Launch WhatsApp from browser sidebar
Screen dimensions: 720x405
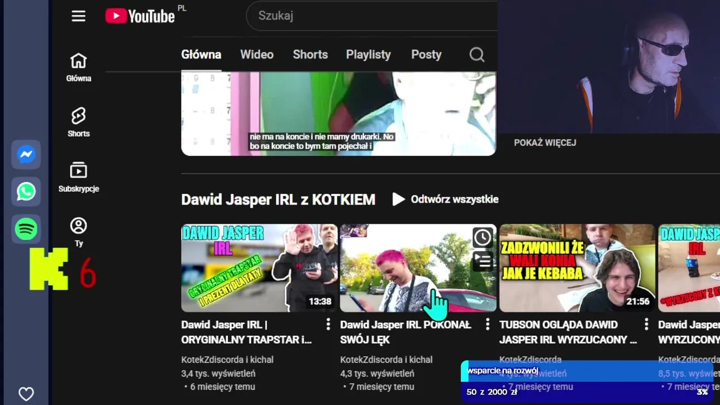click(x=26, y=192)
